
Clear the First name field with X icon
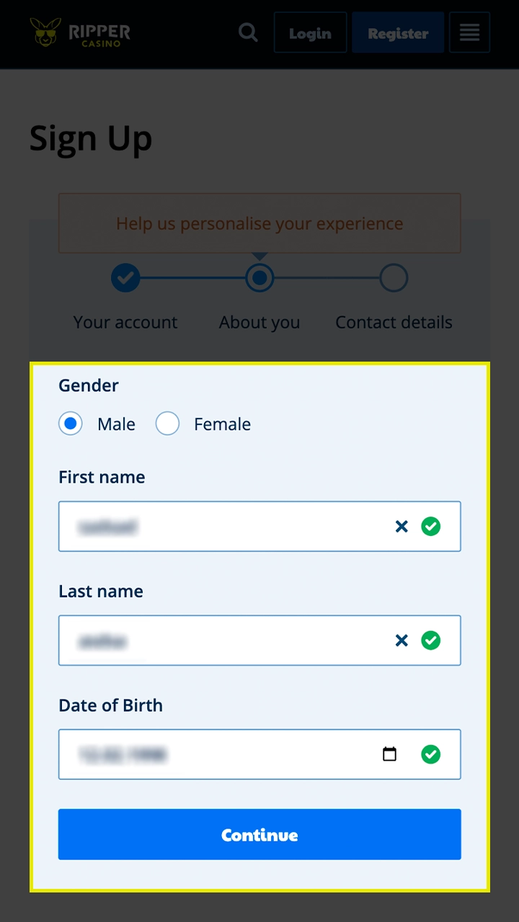pos(402,527)
